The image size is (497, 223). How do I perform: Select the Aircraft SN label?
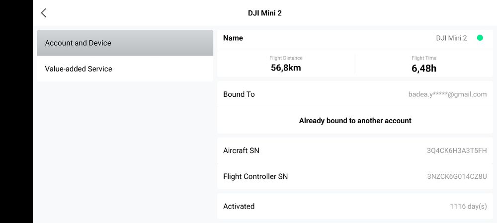[241, 150]
